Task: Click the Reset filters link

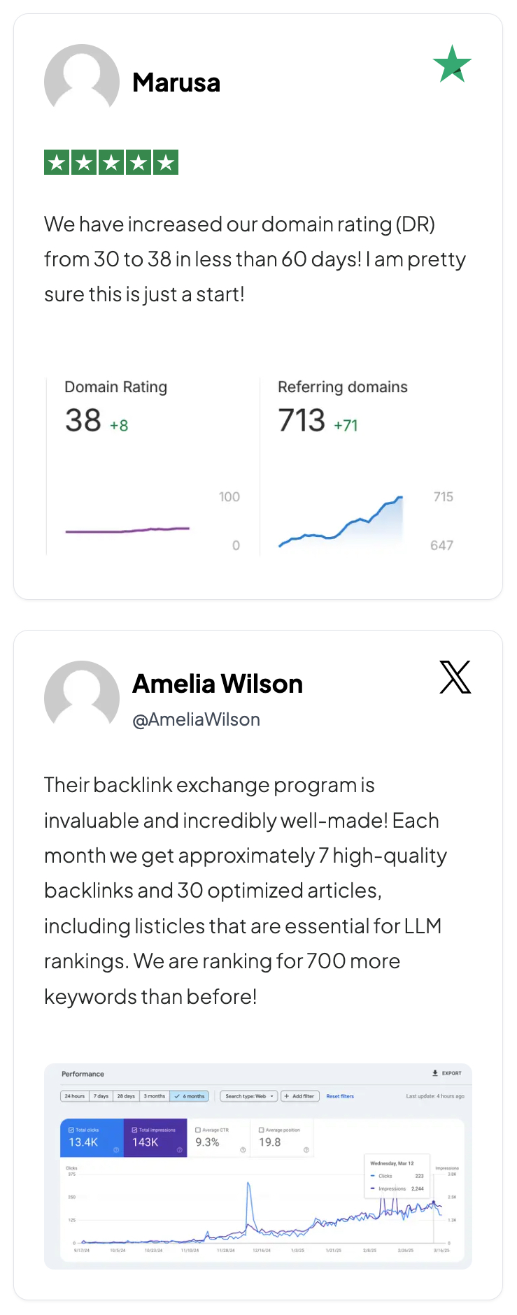Action: (340, 1096)
